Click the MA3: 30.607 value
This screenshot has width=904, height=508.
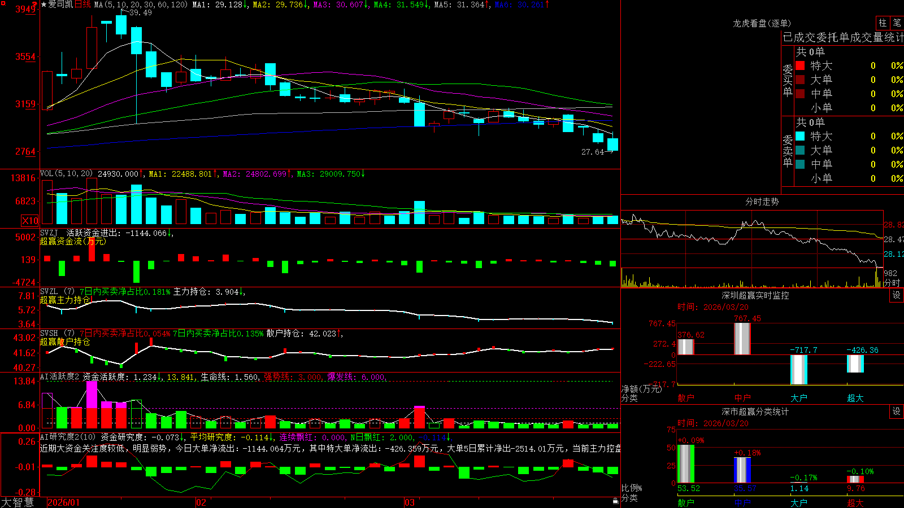341,5
